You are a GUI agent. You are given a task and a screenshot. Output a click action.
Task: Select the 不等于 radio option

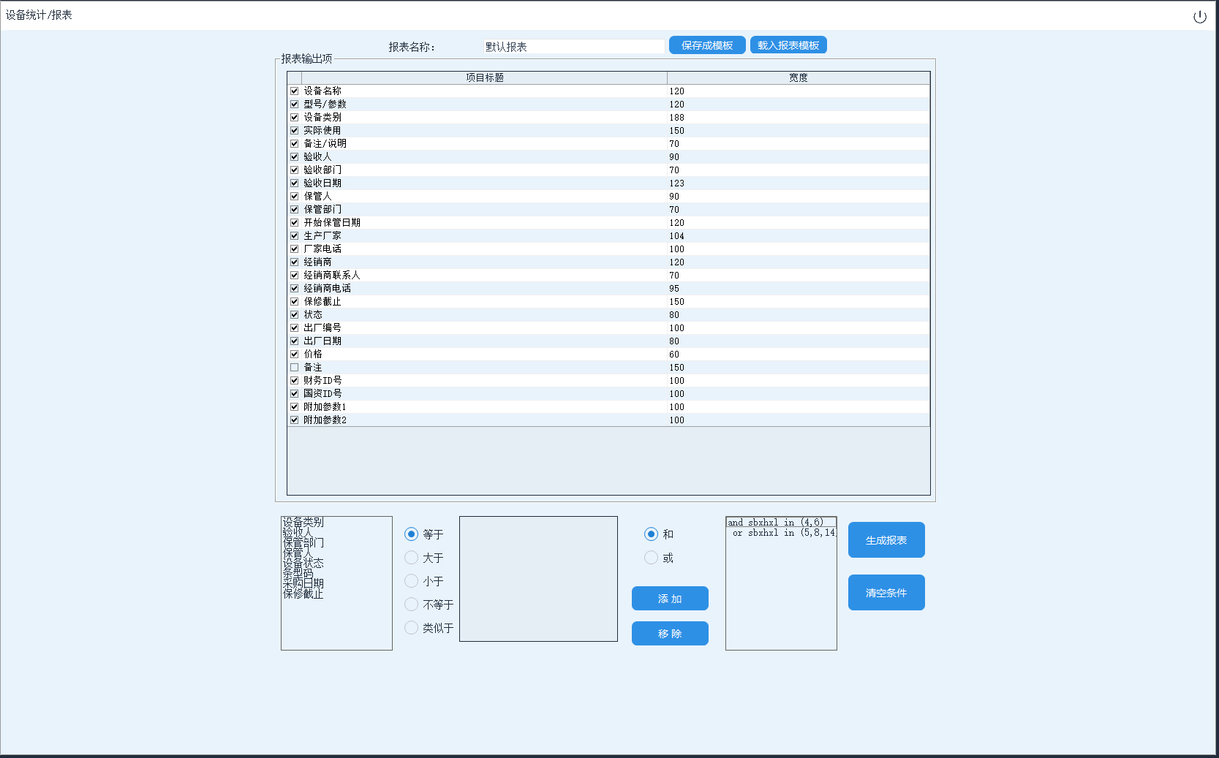(412, 604)
